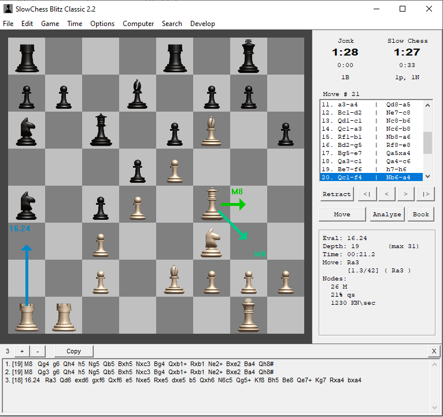Click the black queen piece

tap(101, 130)
